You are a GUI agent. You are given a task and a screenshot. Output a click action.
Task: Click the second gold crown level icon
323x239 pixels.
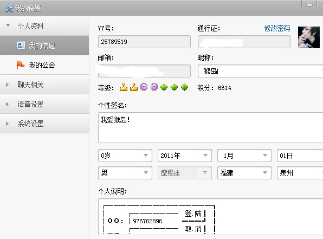pos(134,87)
